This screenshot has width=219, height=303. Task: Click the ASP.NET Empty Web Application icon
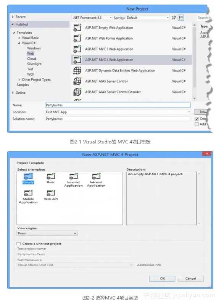(x=77, y=28)
